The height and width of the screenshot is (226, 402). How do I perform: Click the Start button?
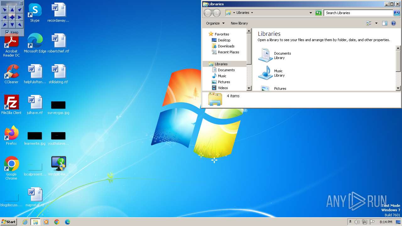(9, 222)
